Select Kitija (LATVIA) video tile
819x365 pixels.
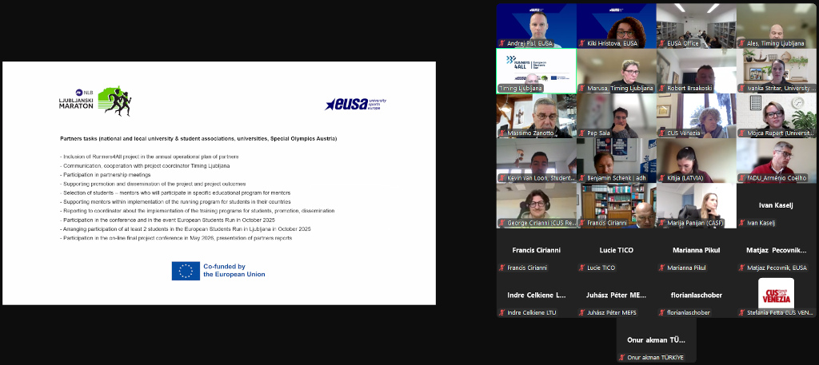tap(697, 161)
